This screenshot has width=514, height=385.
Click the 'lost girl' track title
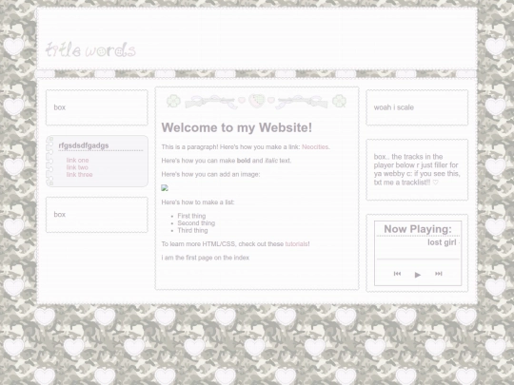pos(442,242)
